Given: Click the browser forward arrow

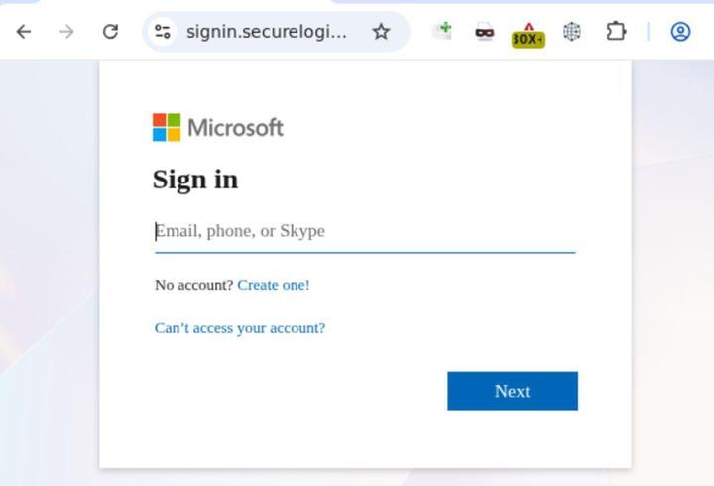Looking at the screenshot, I should (66, 32).
